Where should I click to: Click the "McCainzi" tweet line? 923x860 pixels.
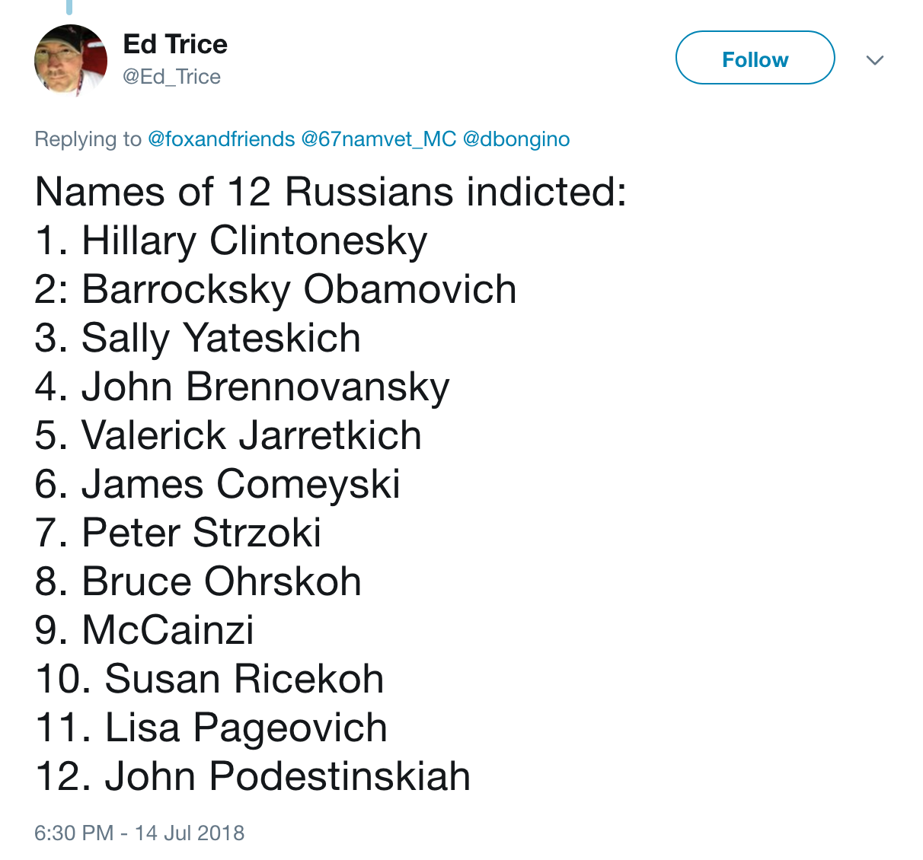coord(145,630)
